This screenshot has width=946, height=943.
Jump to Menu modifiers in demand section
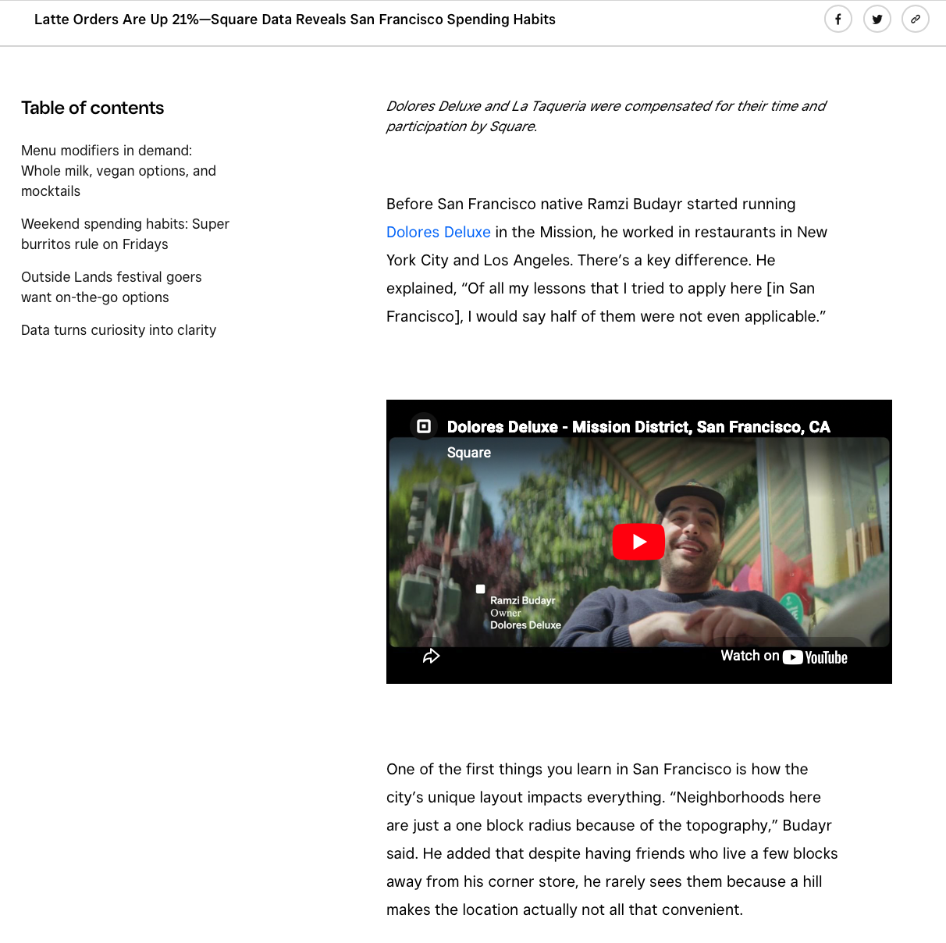pos(119,171)
